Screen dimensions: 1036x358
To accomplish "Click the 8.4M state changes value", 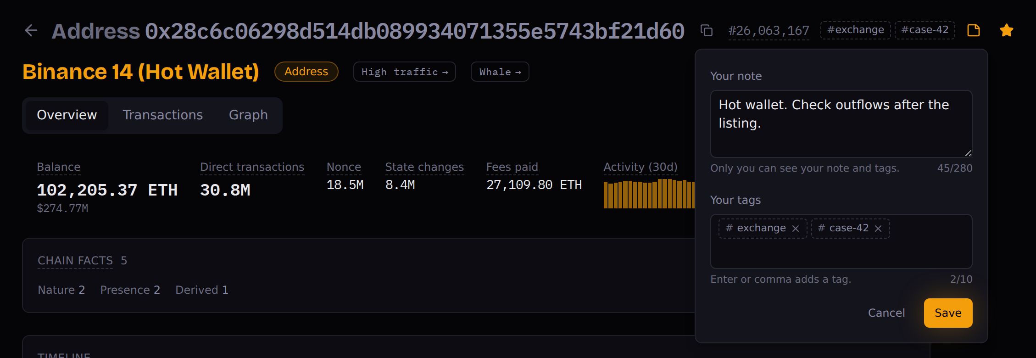I will click(x=400, y=185).
